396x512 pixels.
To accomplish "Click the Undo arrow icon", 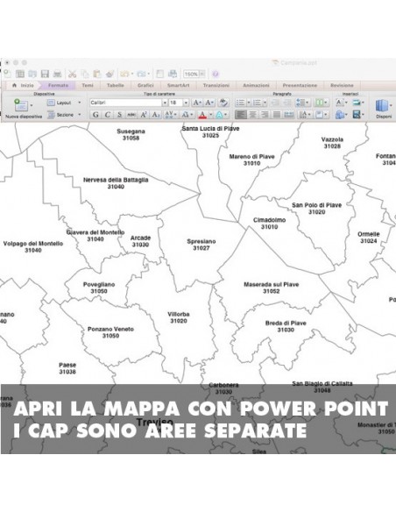I will coord(124,75).
